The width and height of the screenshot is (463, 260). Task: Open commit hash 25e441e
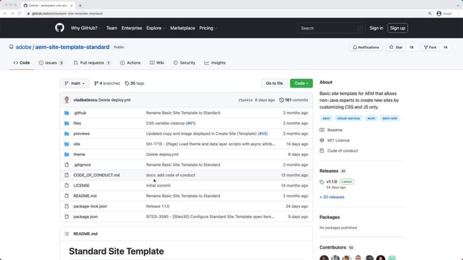click(x=245, y=100)
